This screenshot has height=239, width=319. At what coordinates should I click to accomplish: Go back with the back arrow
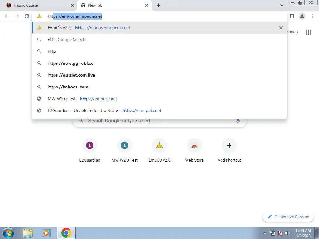pos(7,16)
